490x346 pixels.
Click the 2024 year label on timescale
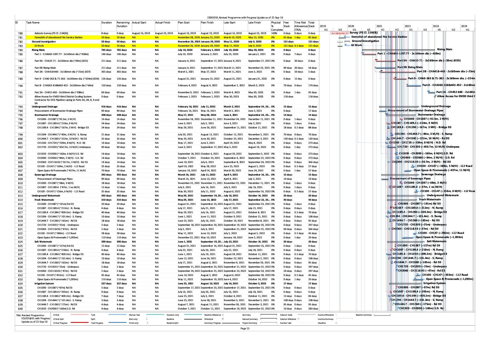pyautogui.click(x=464, y=26)
